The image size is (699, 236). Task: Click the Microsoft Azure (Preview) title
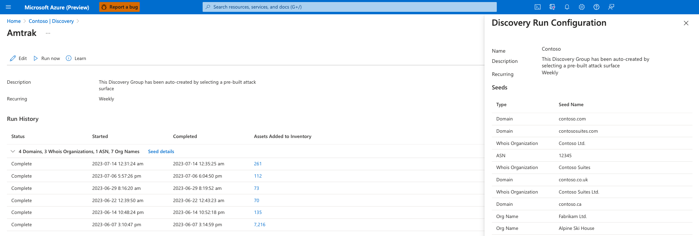click(57, 7)
